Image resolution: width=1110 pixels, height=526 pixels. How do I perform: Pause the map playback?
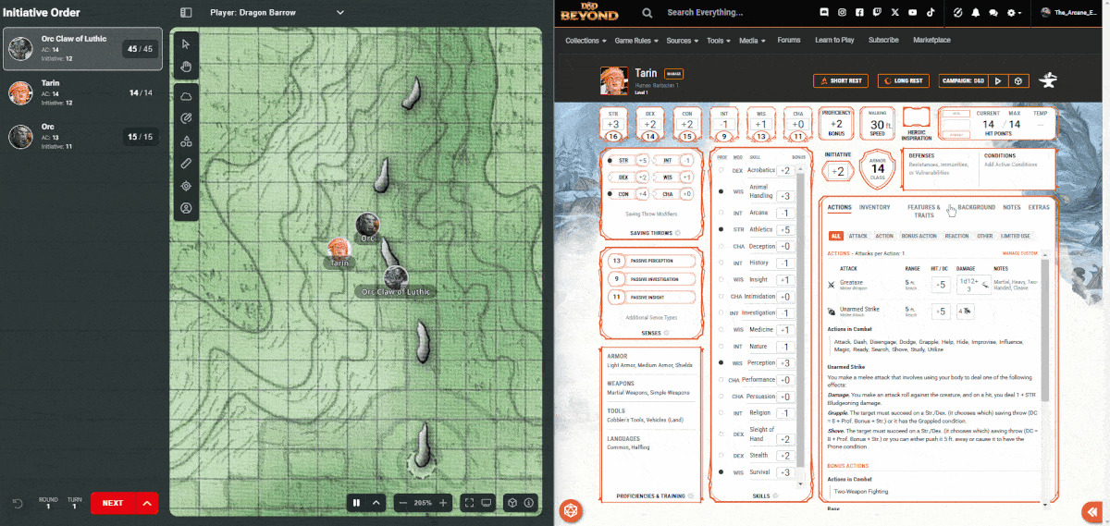[356, 503]
